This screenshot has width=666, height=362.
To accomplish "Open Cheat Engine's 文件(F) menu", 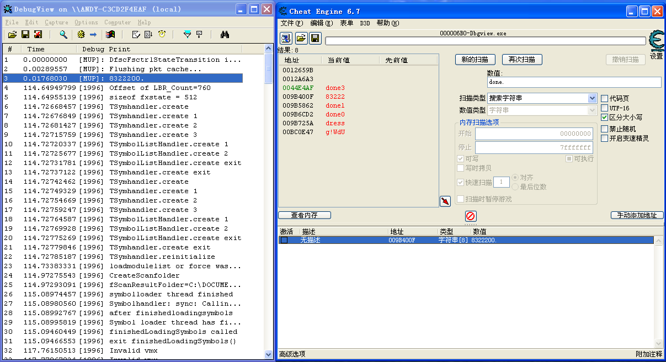I will pyautogui.click(x=292, y=23).
